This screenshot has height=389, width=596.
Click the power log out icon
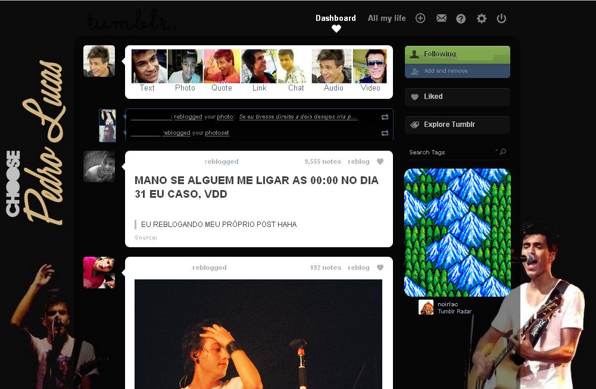501,18
